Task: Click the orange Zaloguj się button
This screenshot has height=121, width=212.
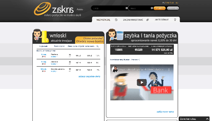Action: (x=160, y=8)
